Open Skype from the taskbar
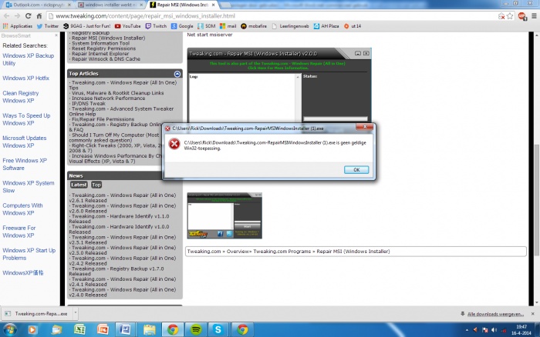The width and height of the screenshot is (540, 337). click(x=218, y=330)
